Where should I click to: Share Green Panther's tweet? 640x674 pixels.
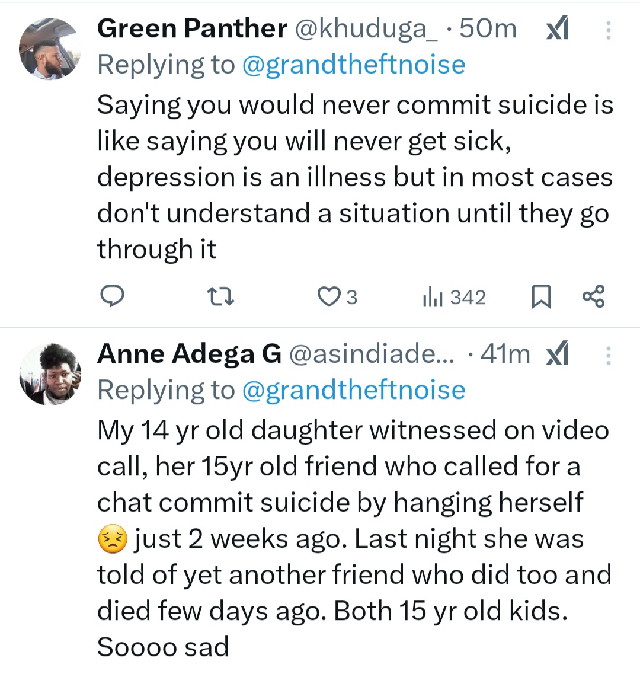pos(593,296)
